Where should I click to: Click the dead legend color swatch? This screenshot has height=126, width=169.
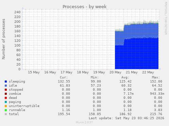coord(6,98)
